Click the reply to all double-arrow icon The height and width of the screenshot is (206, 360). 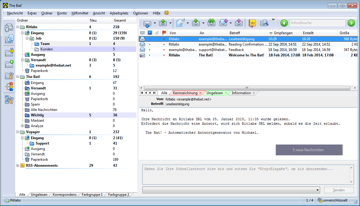pyautogui.click(x=211, y=23)
